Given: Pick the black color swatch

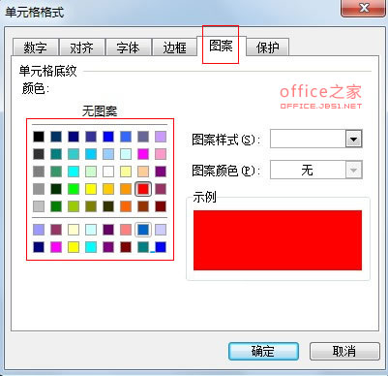Looking at the screenshot, I should pyautogui.click(x=39, y=137).
